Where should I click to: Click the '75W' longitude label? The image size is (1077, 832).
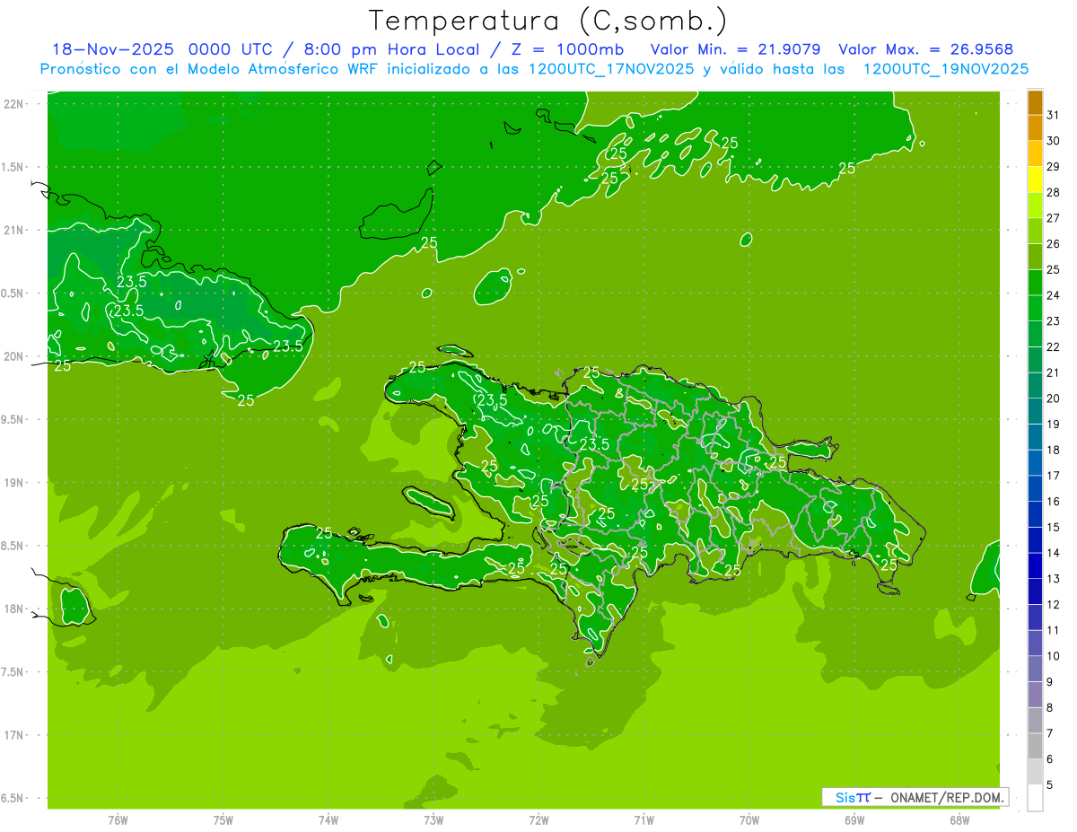[223, 820]
